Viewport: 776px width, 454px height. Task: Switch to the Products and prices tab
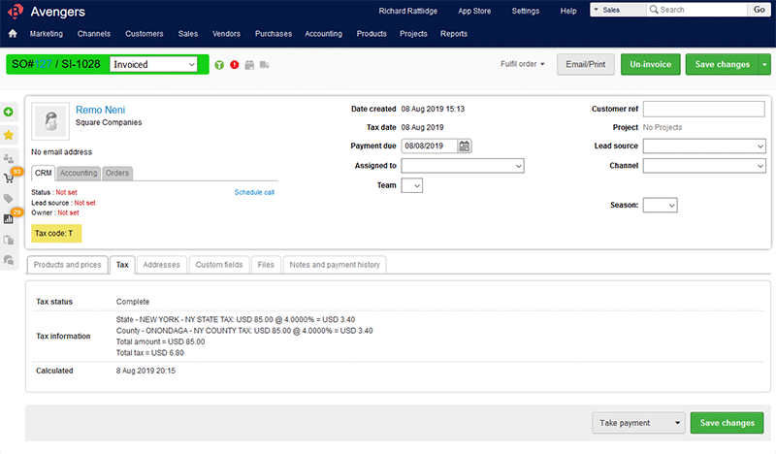tap(67, 264)
